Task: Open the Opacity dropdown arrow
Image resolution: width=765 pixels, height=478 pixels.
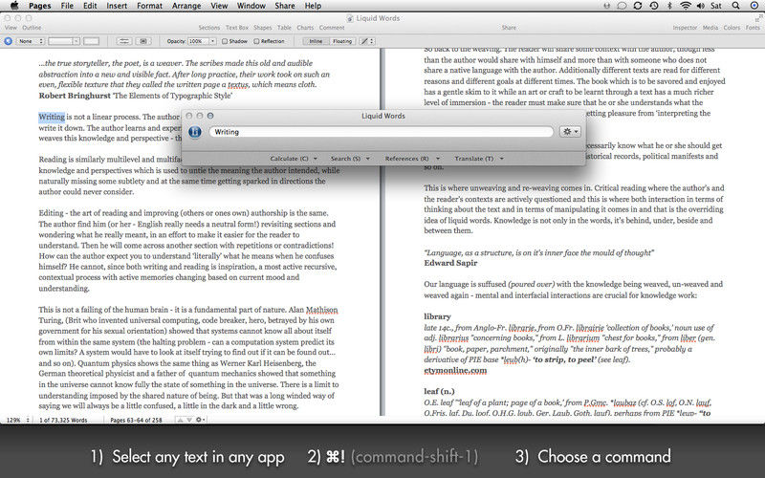Action: 212,41
